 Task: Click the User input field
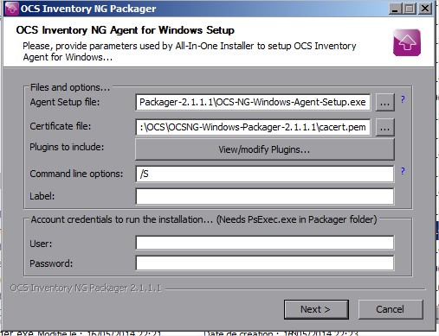point(264,243)
